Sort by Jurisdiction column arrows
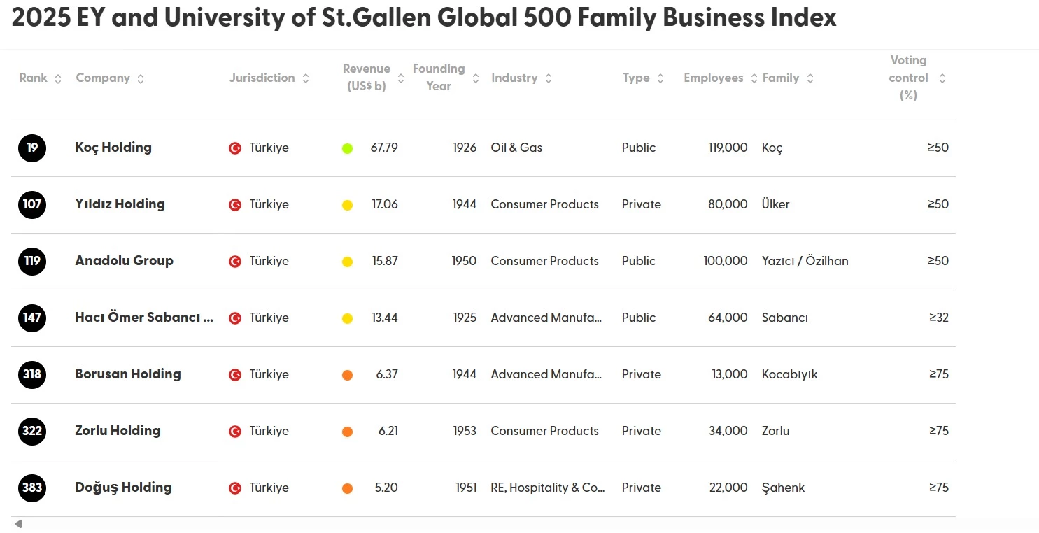Viewport: 1039px width, 533px height. pos(306,78)
